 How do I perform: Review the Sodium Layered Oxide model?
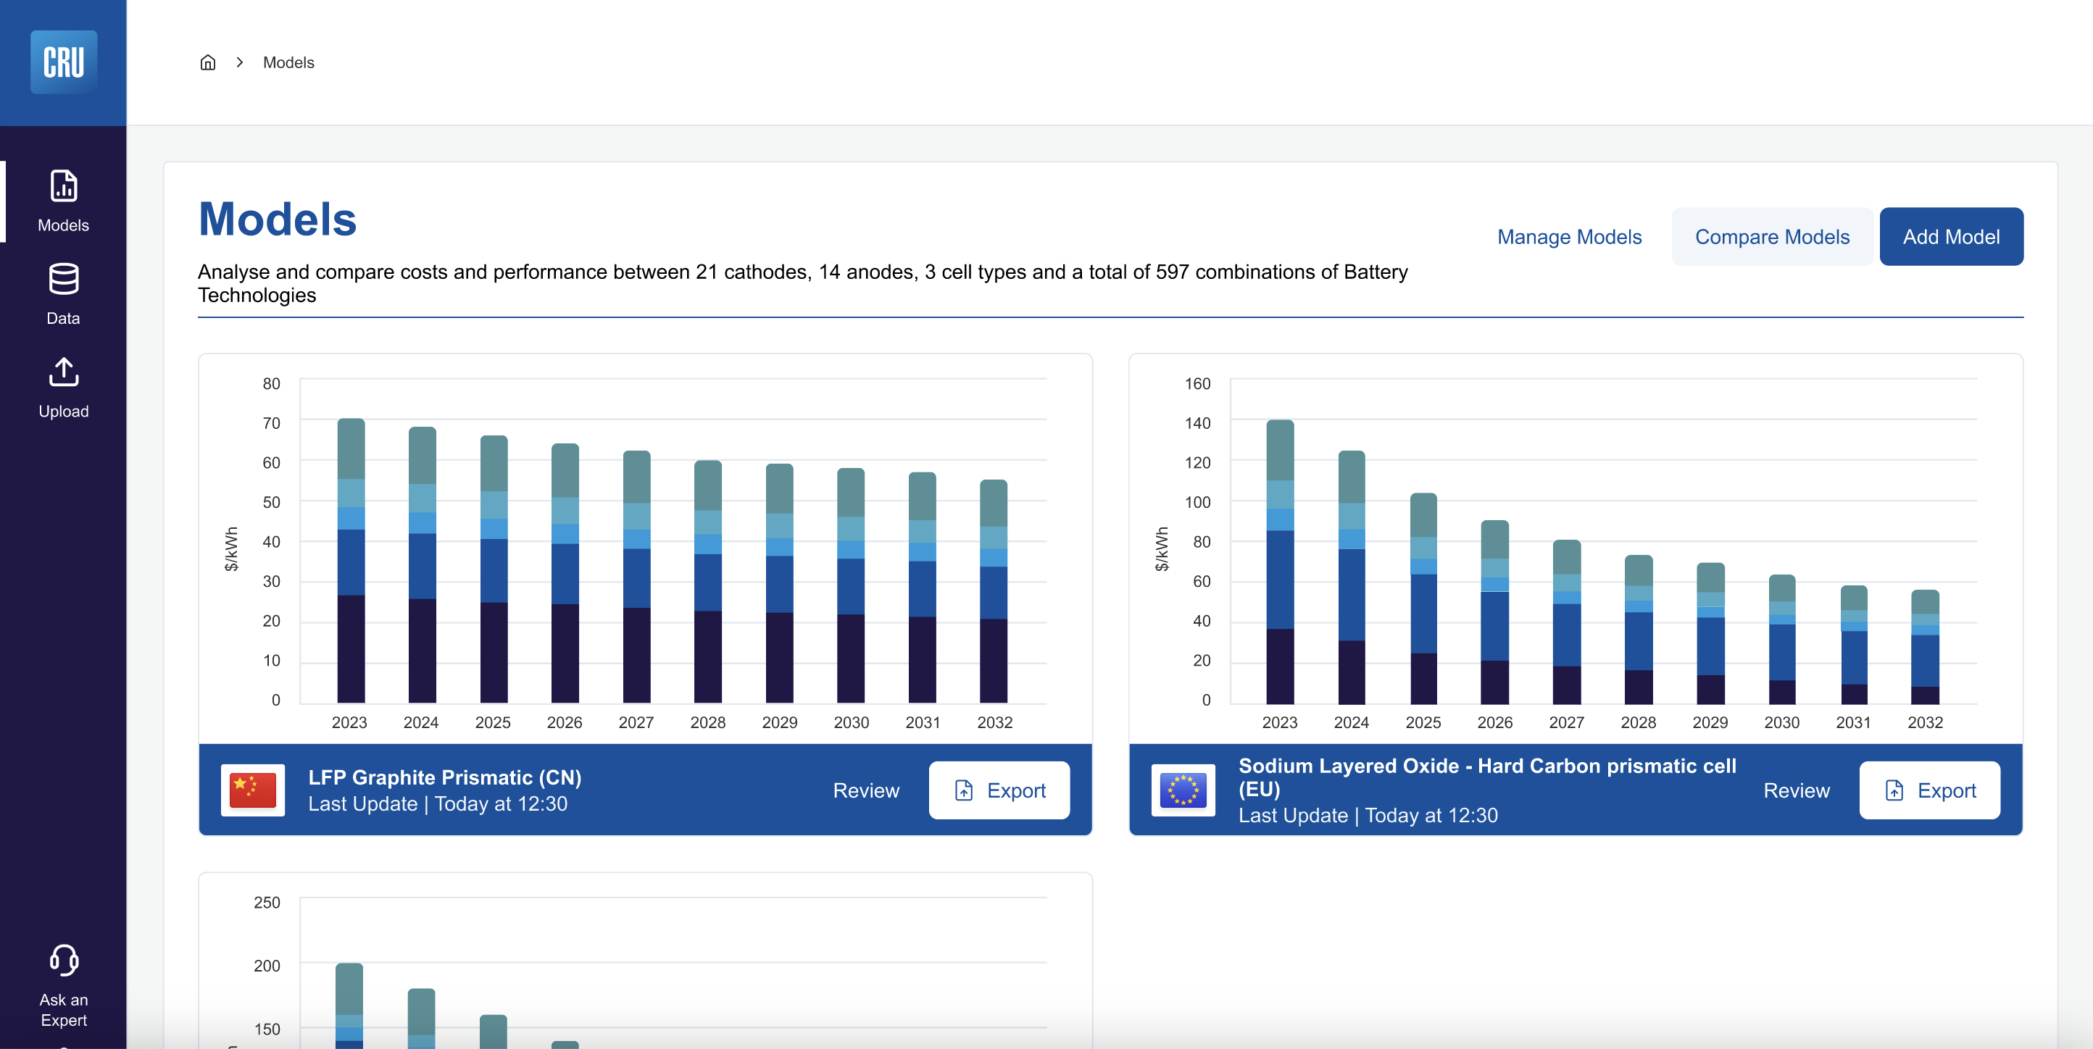point(1796,790)
